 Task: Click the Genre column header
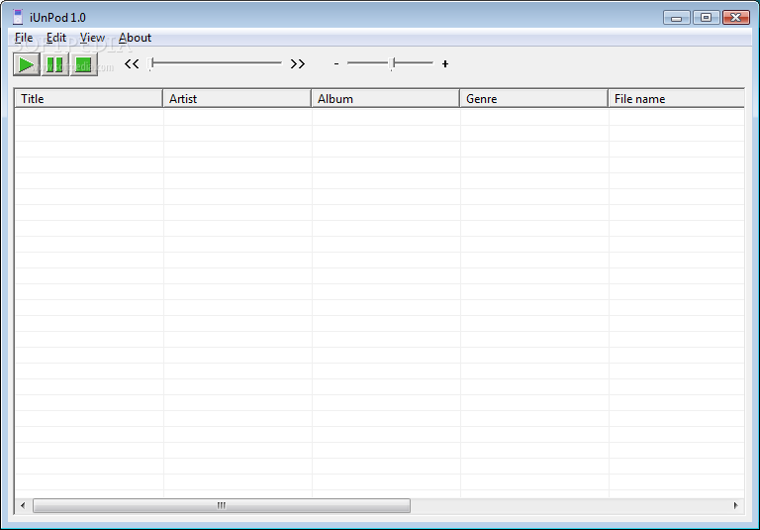coord(533,99)
